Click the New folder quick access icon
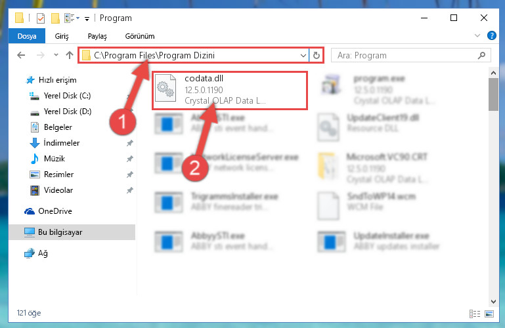The height and width of the screenshot is (328, 505). (55, 18)
